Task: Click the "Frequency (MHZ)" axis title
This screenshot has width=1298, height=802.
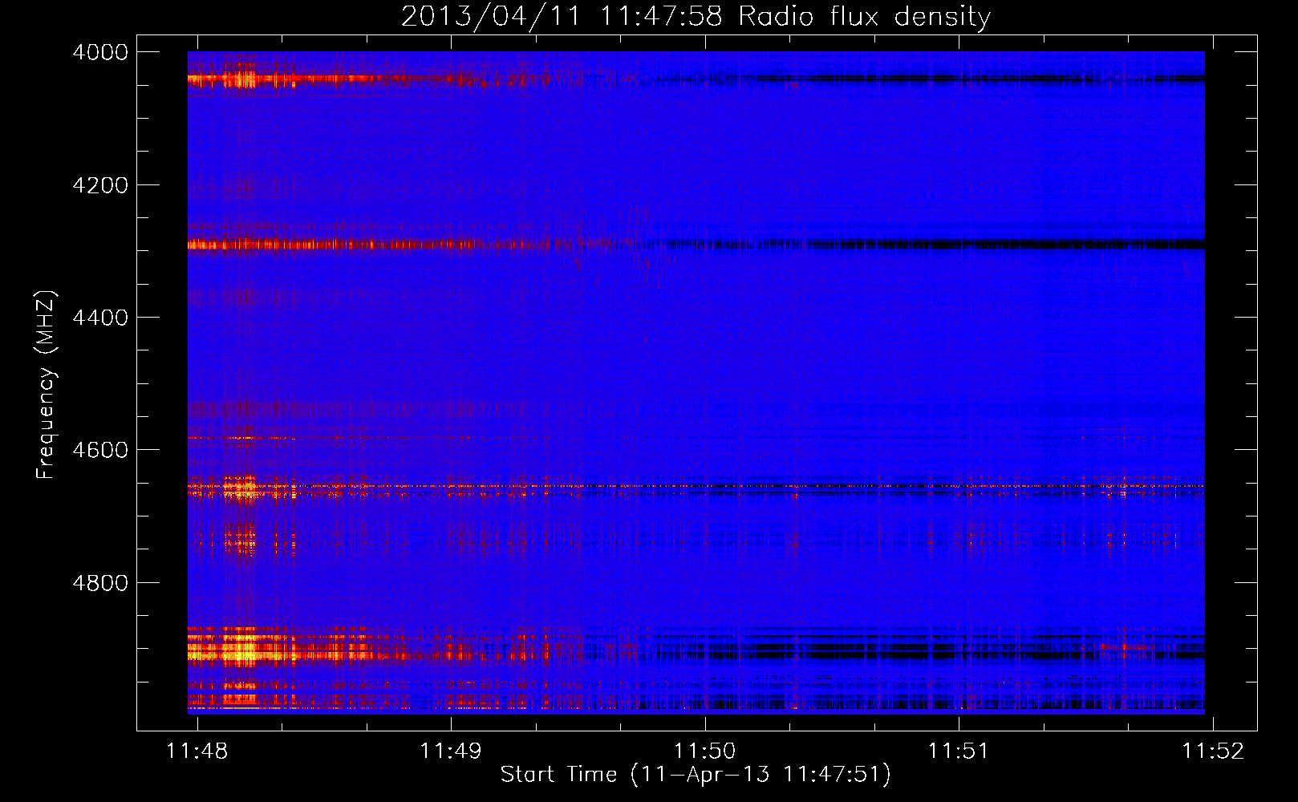Action: click(46, 385)
